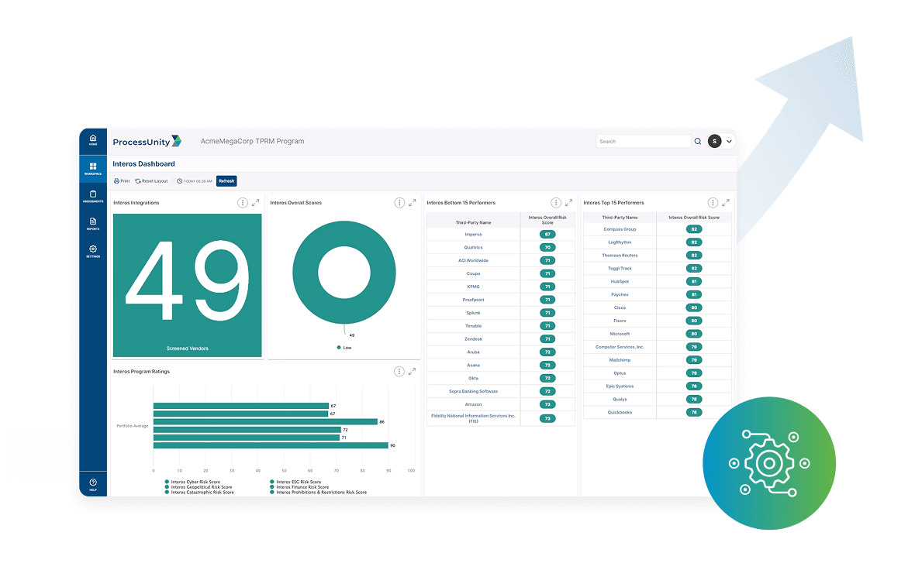This screenshot has height=570, width=915.
Task: Click Print in the dashboard toolbar
Action: click(x=122, y=181)
